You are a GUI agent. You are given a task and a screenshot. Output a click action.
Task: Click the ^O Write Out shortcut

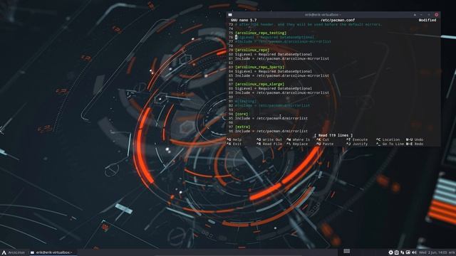point(269,139)
